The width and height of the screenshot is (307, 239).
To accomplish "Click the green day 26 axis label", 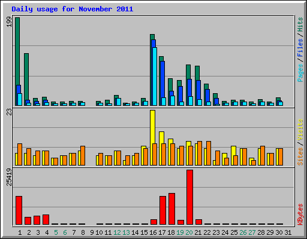I will tap(243, 232).
